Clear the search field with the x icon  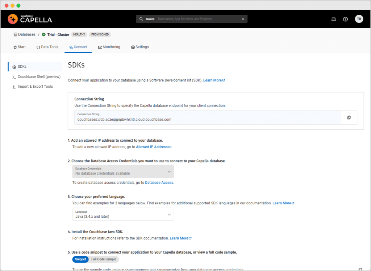click(243, 19)
